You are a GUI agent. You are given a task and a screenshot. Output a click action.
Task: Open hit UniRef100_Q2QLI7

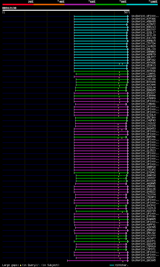(x=143, y=32)
